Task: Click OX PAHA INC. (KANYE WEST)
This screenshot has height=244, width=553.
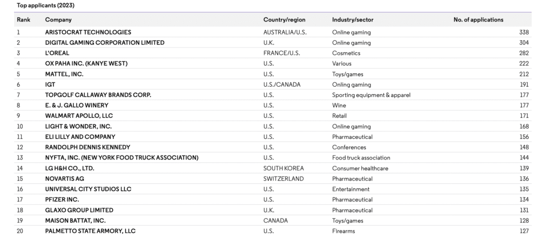Action: [86, 64]
